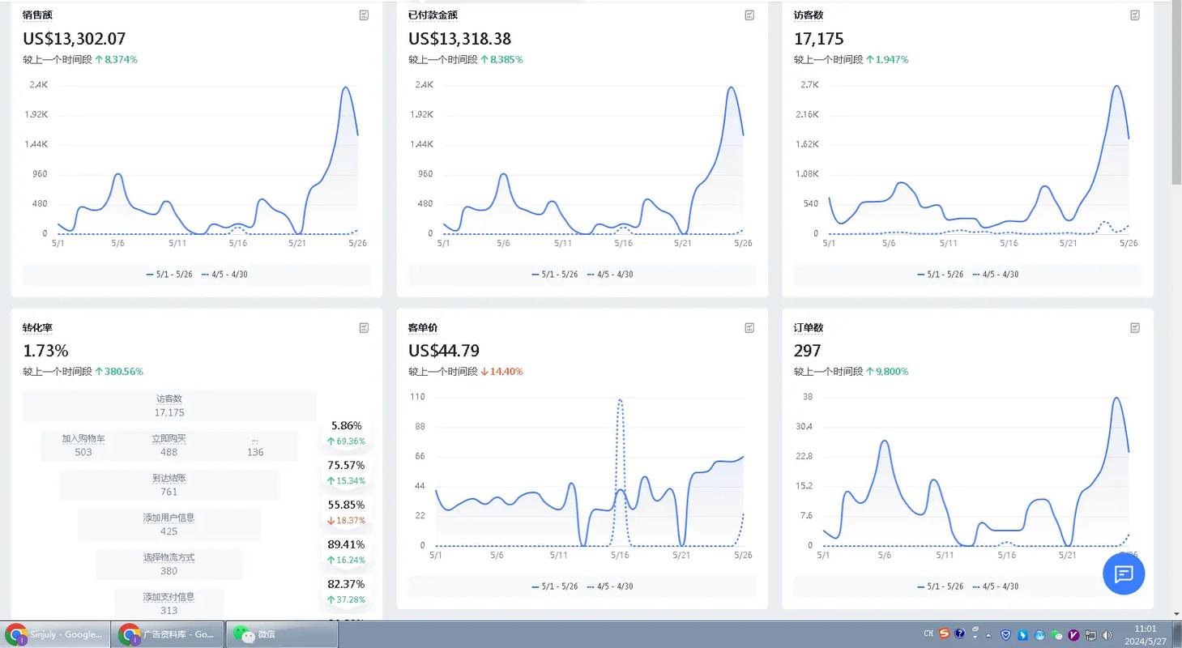Viewport: 1182px width, 648px height.
Task: View report for the 转化率 card
Action: [x=365, y=328]
